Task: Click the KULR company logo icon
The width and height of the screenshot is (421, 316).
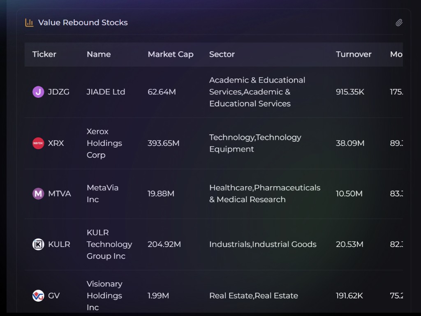Action: (x=38, y=244)
